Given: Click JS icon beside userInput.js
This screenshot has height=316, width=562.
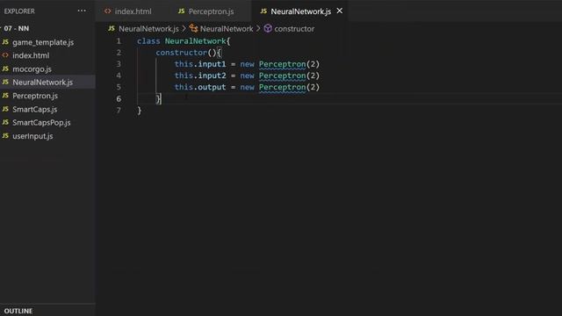Looking at the screenshot, I should [x=5, y=136].
